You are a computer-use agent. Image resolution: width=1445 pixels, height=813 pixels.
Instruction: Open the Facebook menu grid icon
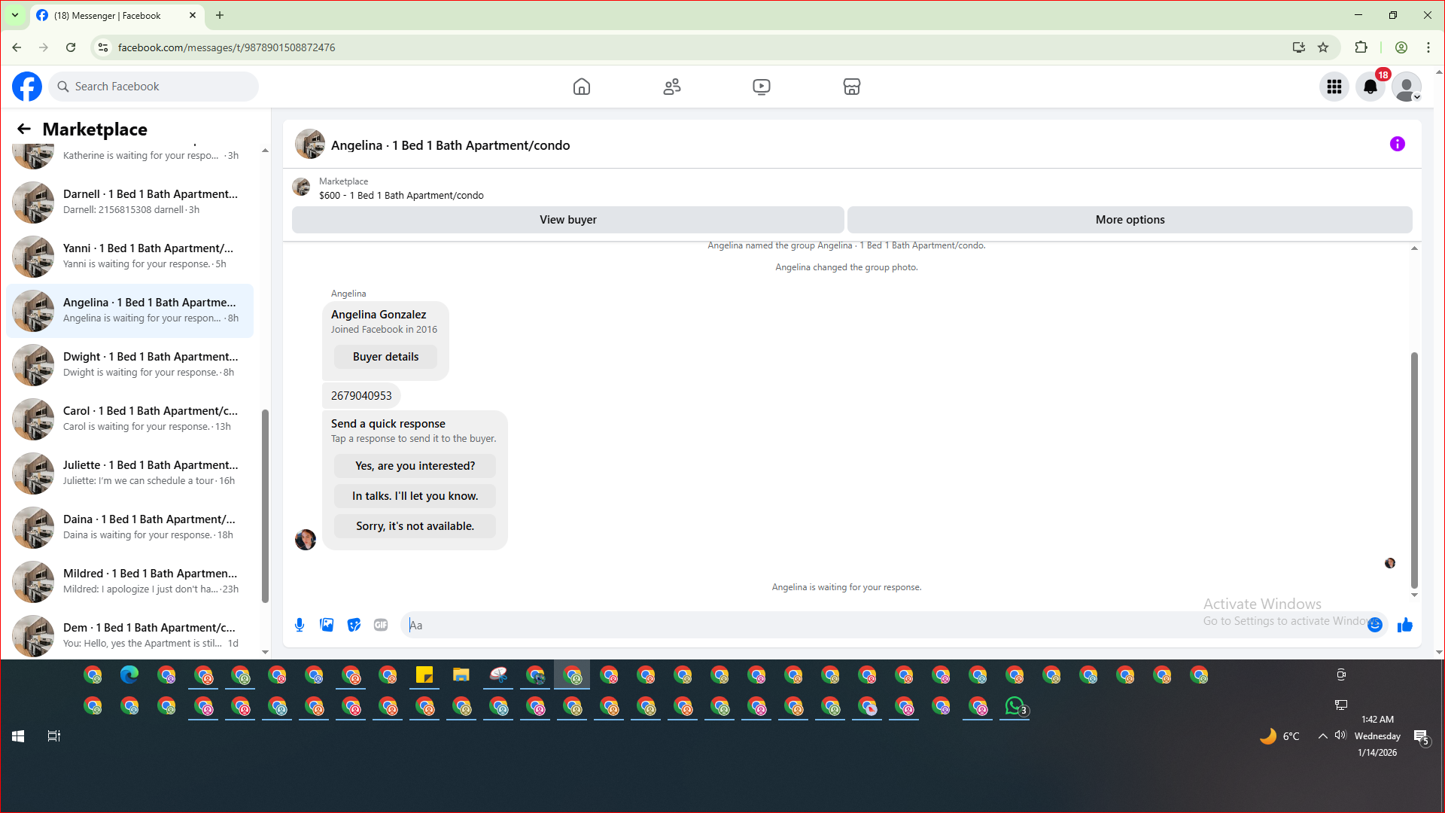click(1334, 87)
